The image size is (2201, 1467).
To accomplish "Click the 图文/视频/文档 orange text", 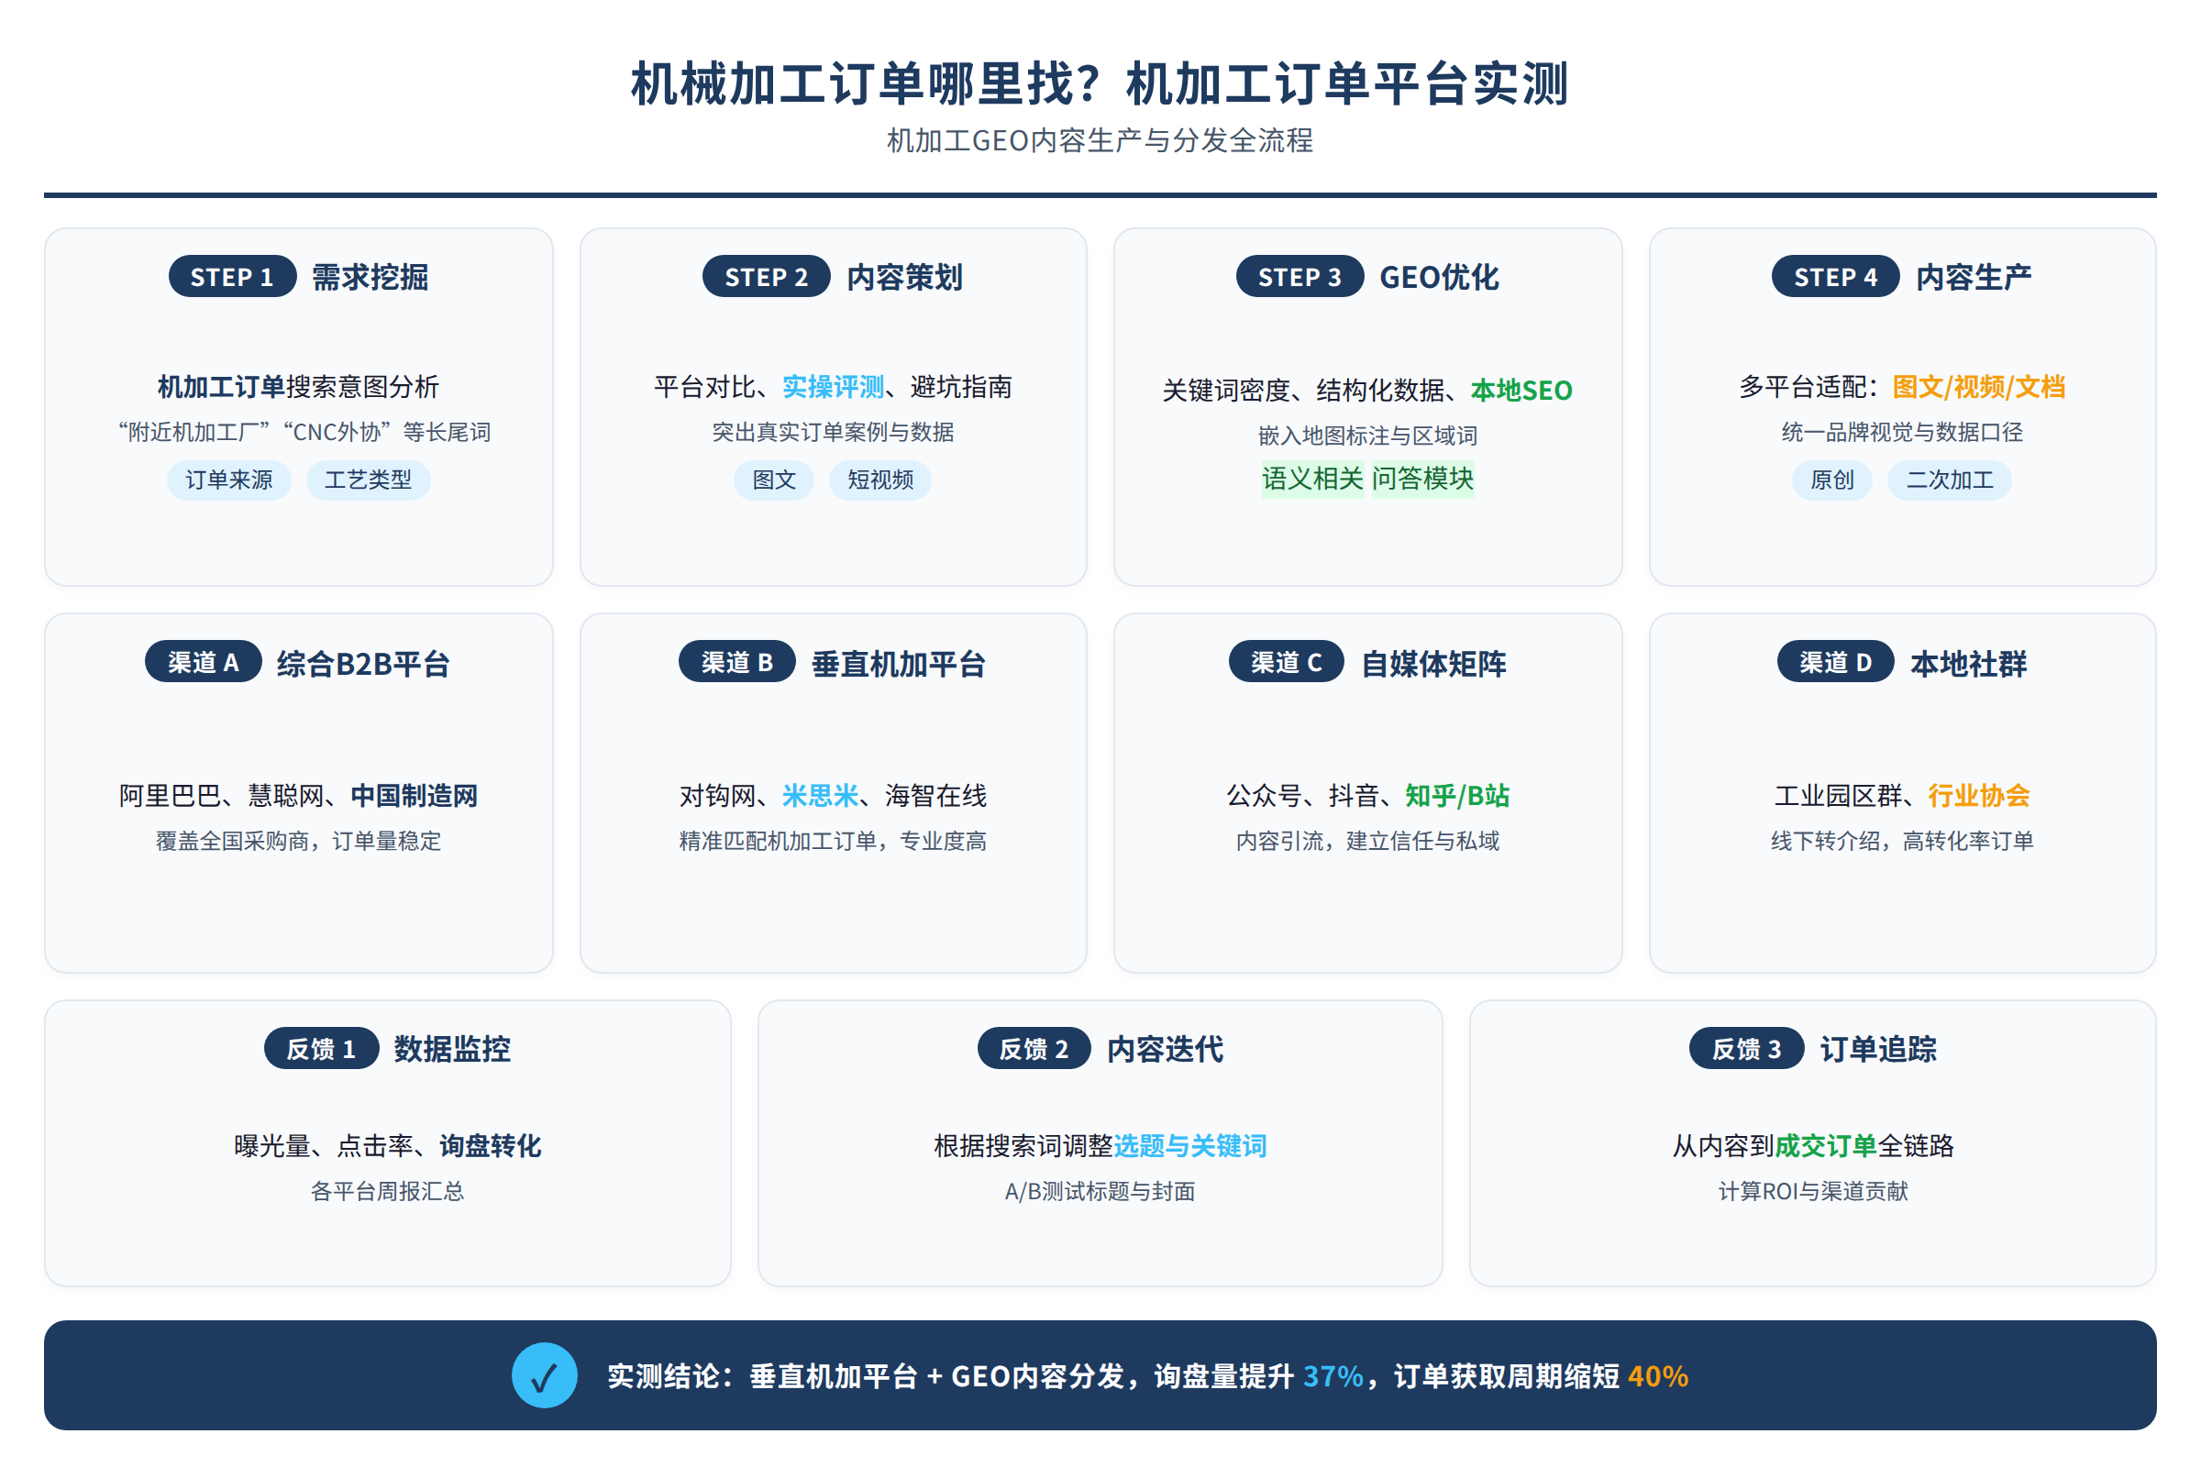I will (x=1978, y=387).
